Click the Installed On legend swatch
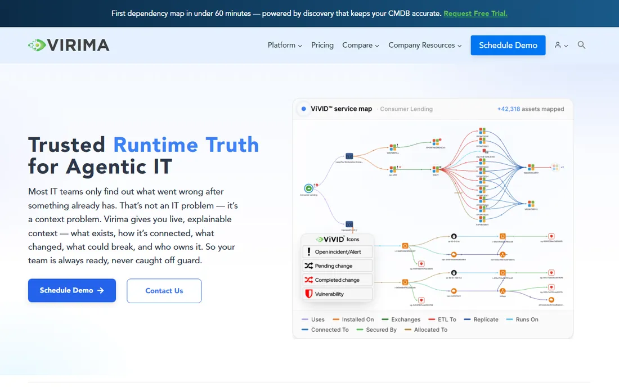619x387 pixels. (x=336, y=319)
